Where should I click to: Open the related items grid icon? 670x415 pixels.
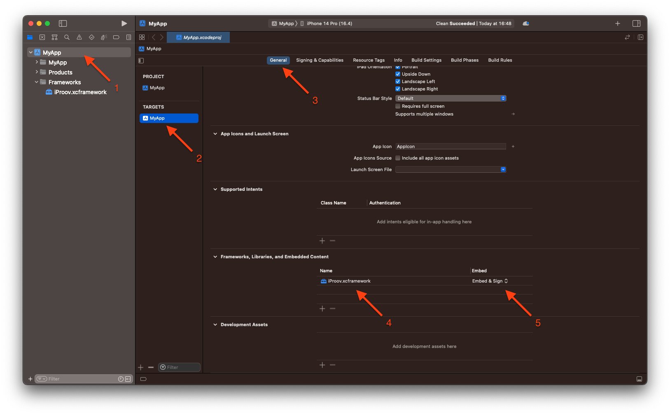click(142, 37)
